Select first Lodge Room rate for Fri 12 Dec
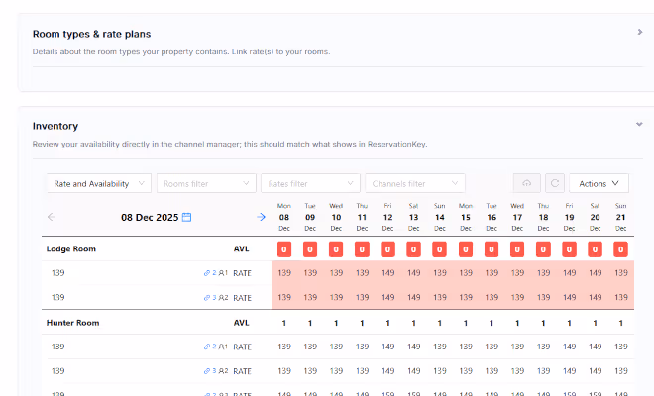 (x=387, y=272)
